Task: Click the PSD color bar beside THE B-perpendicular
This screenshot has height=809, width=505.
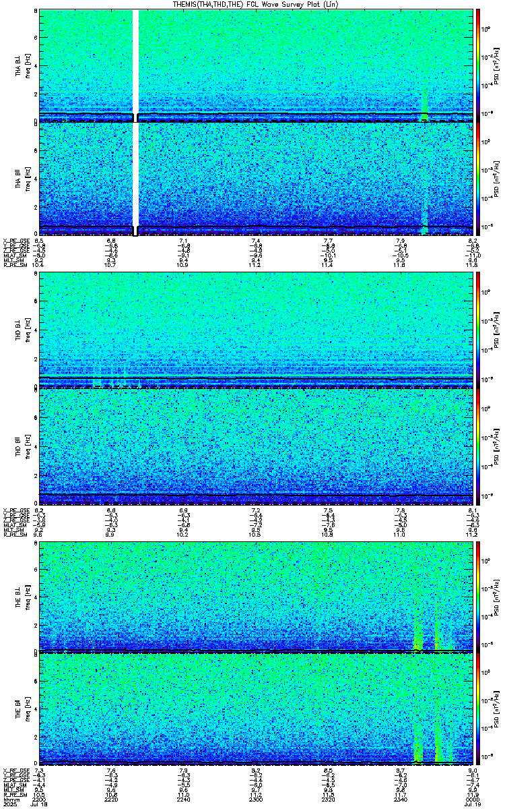Action: [478, 596]
